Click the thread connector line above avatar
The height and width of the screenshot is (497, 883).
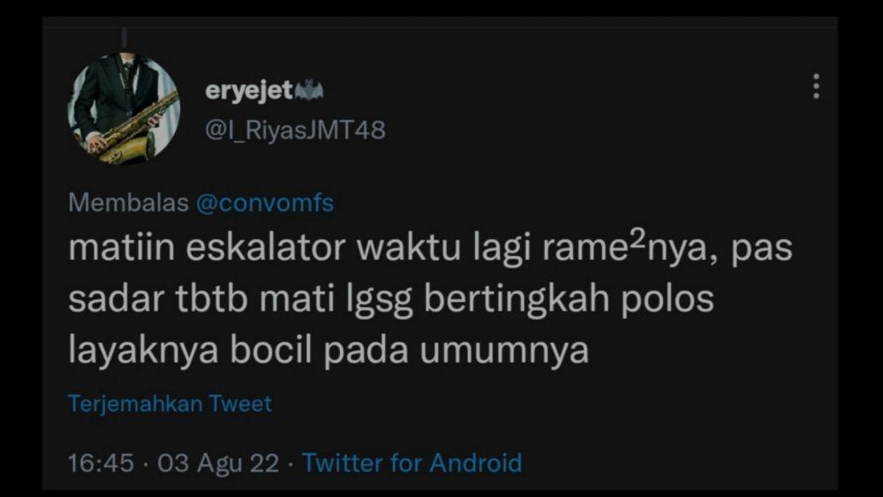(x=125, y=38)
